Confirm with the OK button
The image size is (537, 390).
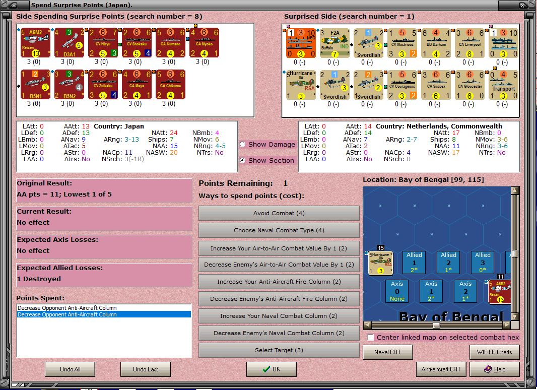click(272, 369)
